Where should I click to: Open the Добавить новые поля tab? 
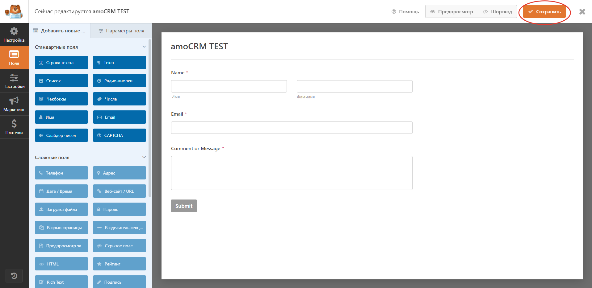[60, 31]
